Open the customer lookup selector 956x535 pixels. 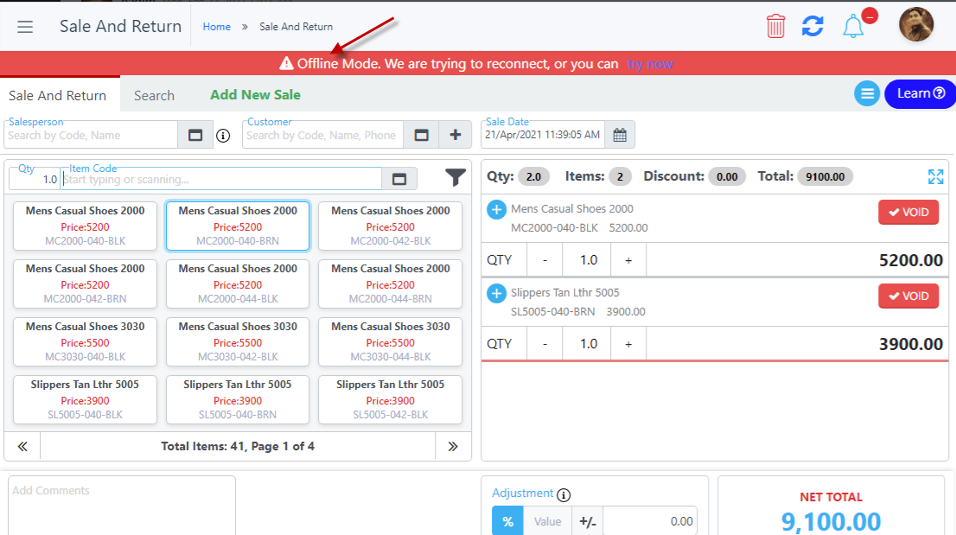point(423,135)
